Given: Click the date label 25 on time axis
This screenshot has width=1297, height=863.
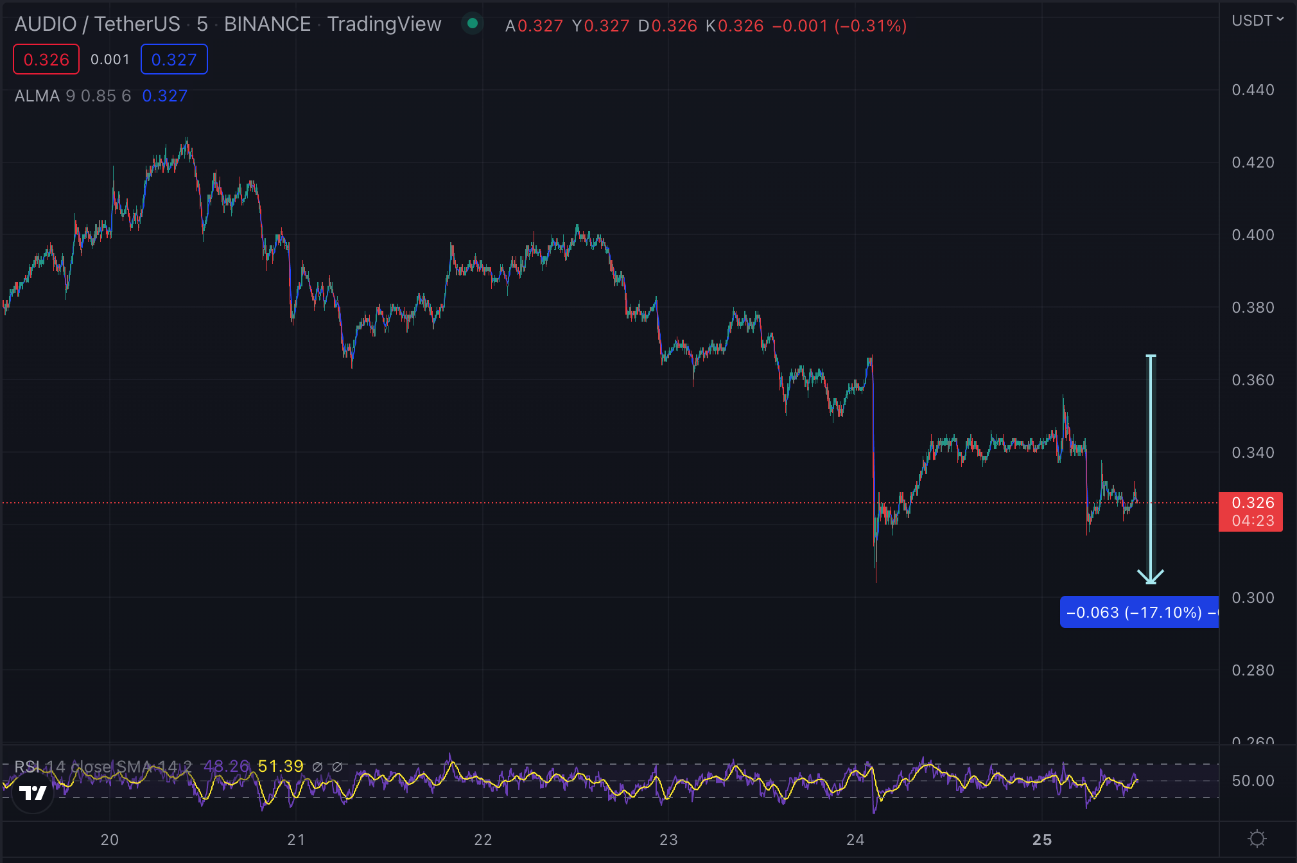Looking at the screenshot, I should [1042, 839].
